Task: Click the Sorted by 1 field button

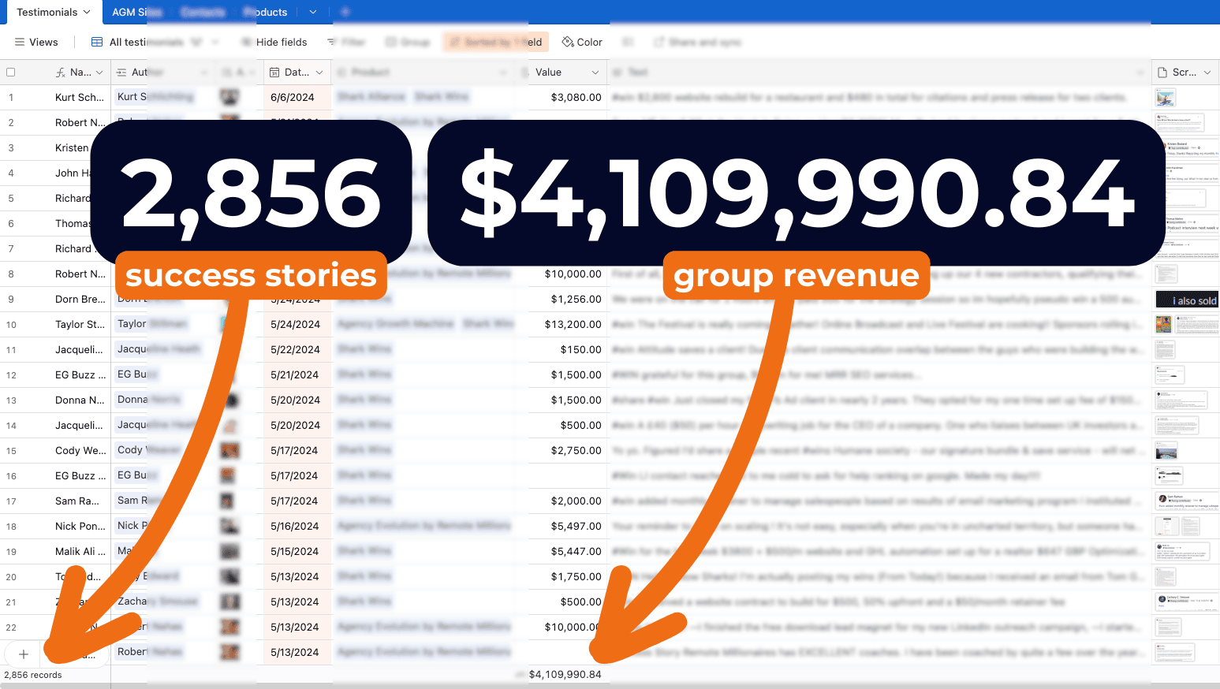Action: pos(495,43)
